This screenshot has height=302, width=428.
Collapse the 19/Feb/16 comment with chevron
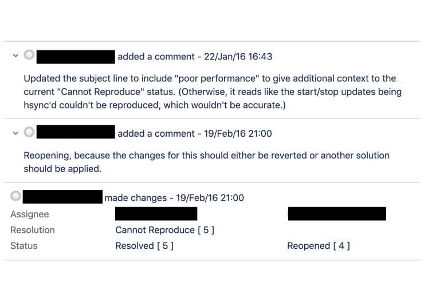click(x=15, y=133)
